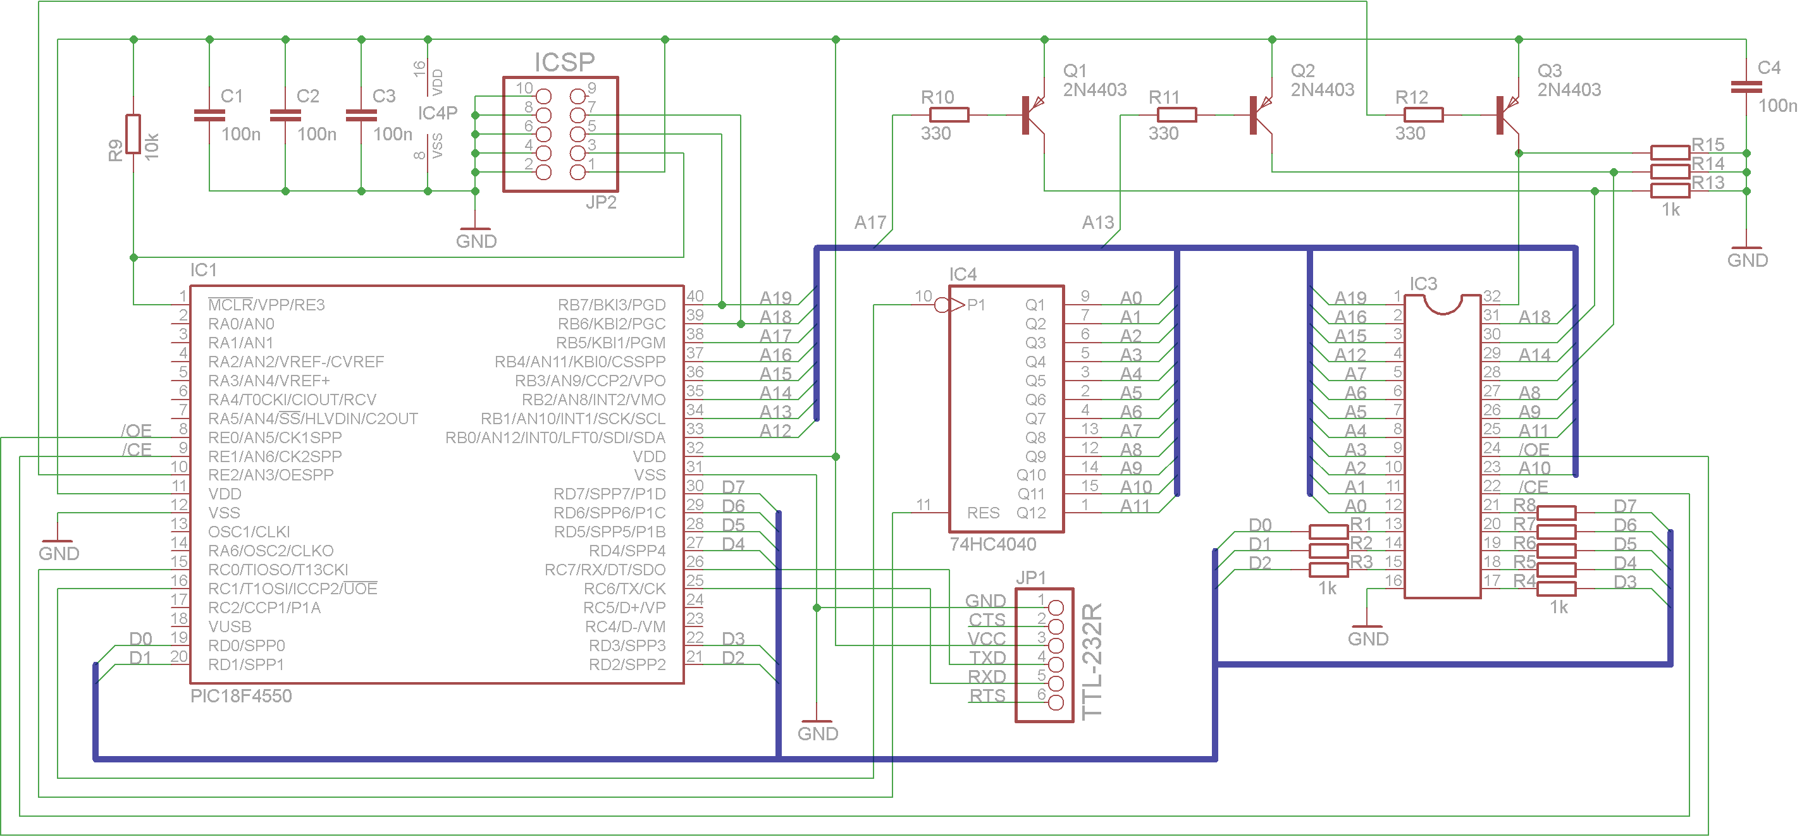Click the GND symbol below ICSP connector
1809x837 pixels.
click(476, 229)
